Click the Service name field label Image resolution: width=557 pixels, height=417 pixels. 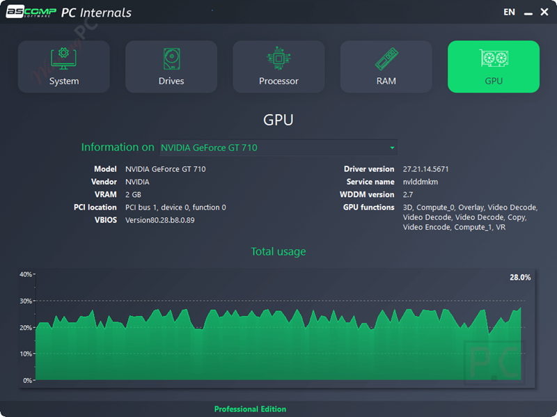pyautogui.click(x=370, y=182)
